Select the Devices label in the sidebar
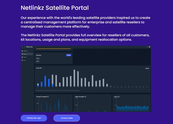Screen dimensions: 173x124 (x=25, y=54)
